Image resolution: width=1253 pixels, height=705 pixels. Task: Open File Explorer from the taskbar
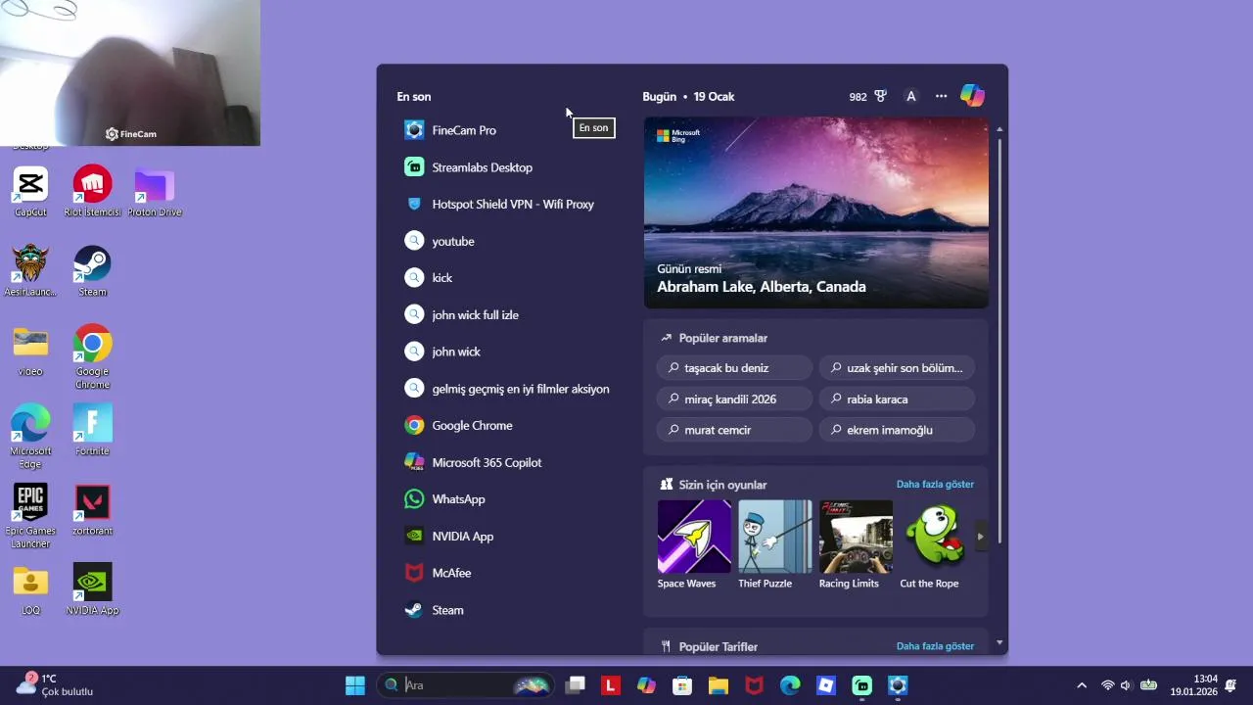point(719,685)
